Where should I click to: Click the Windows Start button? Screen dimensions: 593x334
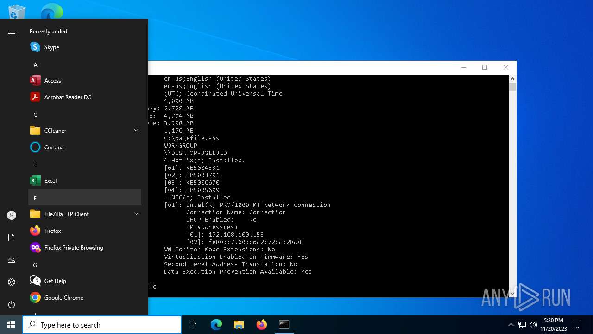pos(11,325)
